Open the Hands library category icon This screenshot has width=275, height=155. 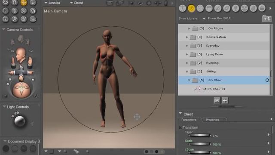(x=218, y=8)
